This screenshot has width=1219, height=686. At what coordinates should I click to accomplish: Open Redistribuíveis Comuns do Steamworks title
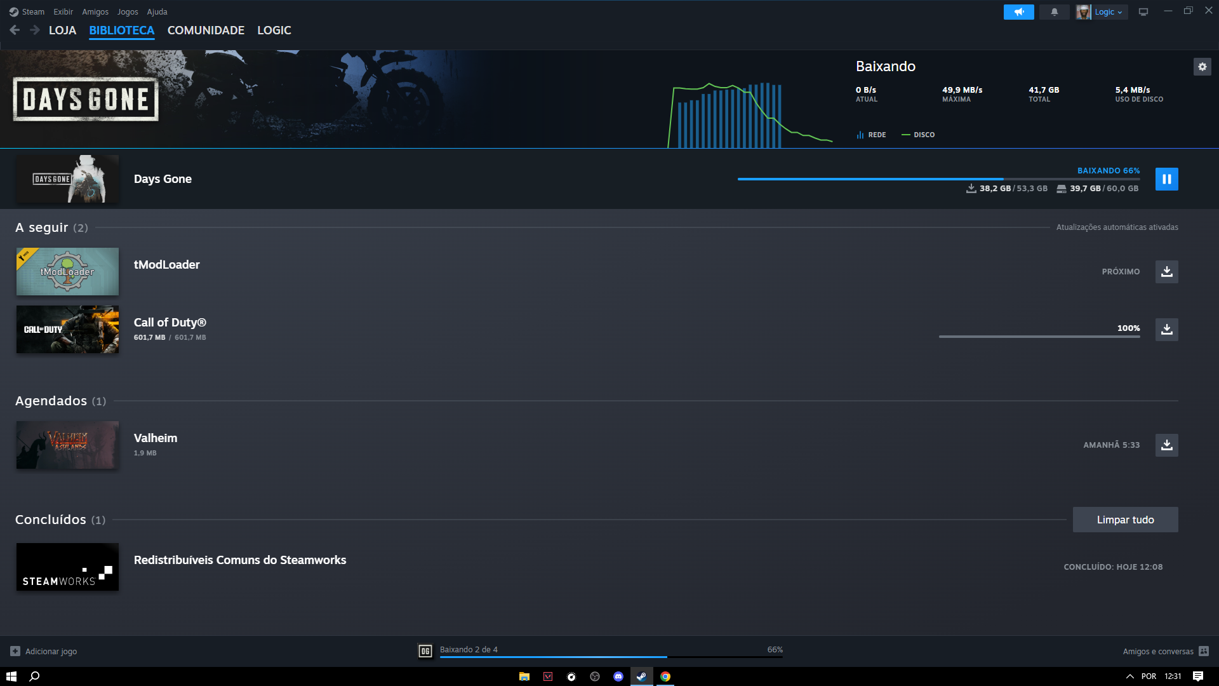(x=240, y=560)
